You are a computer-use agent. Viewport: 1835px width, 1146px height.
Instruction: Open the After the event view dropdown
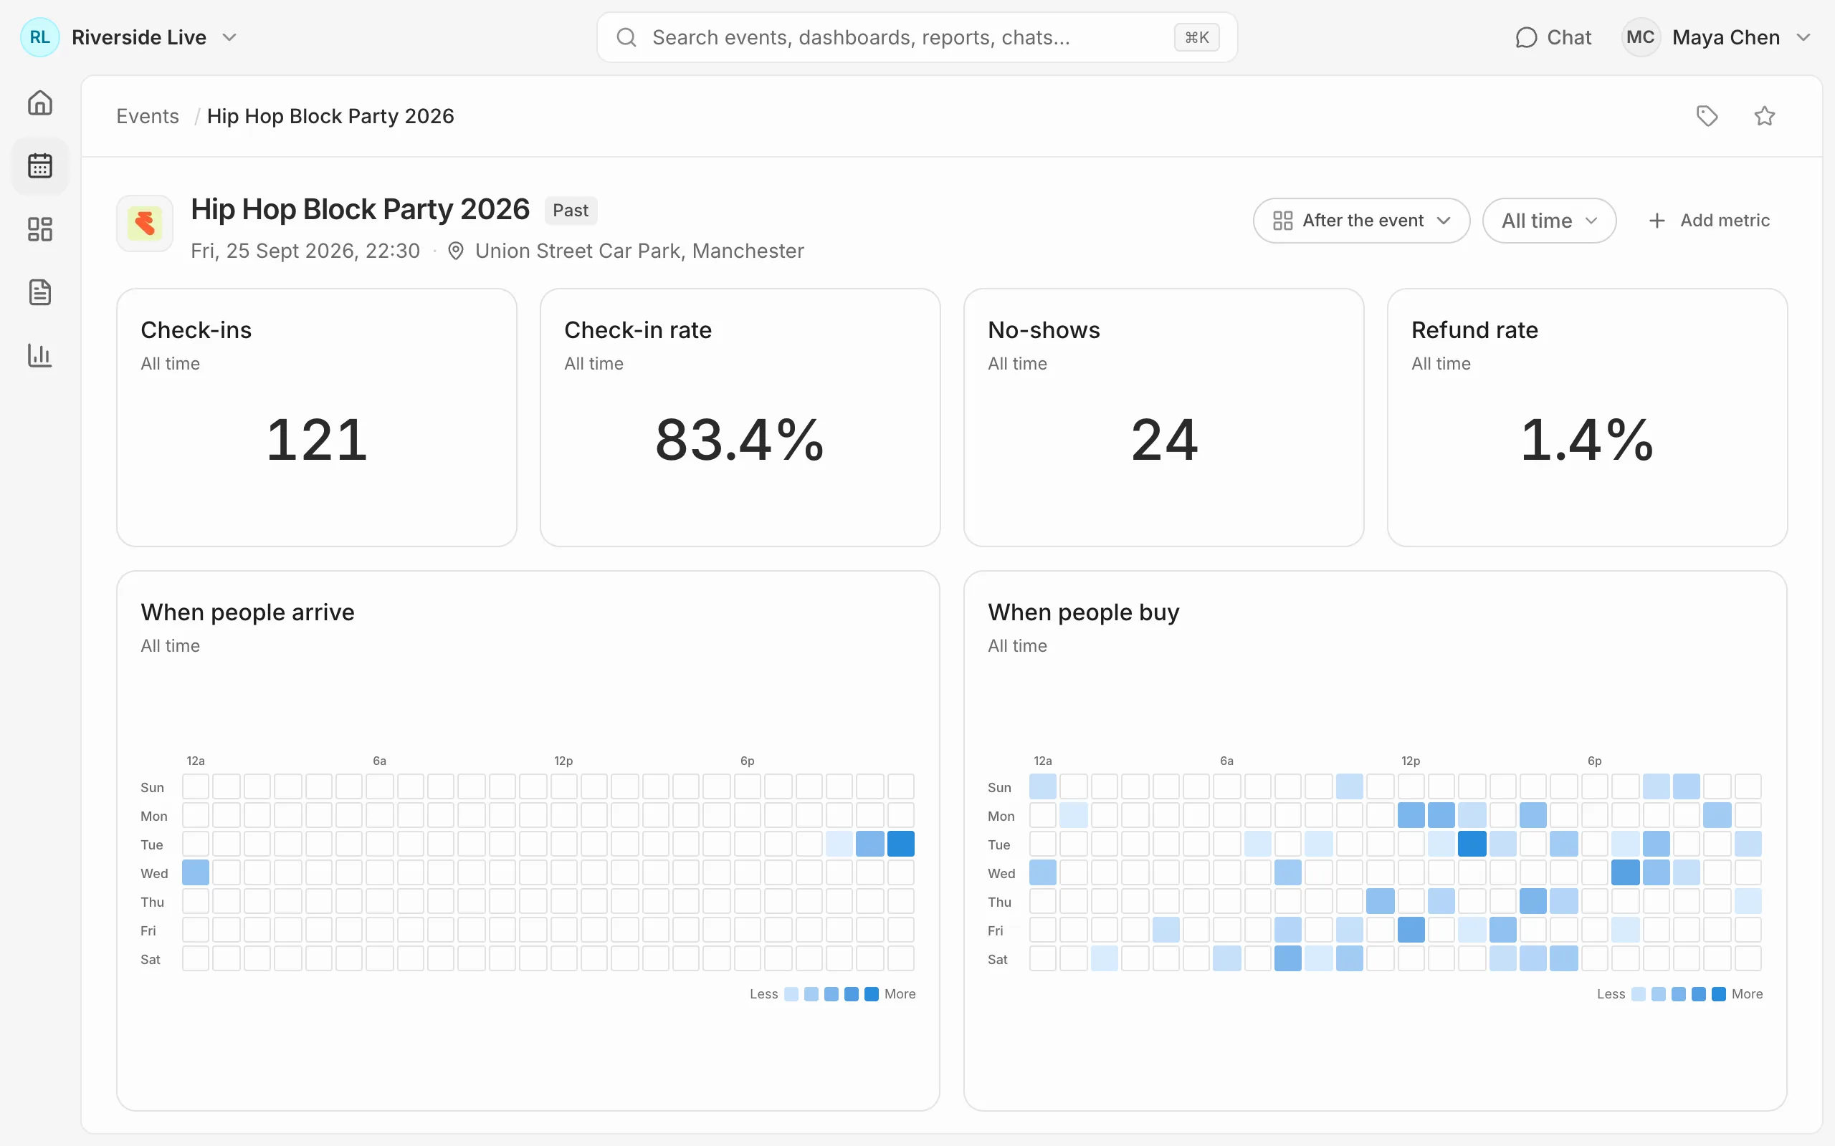[1361, 221]
